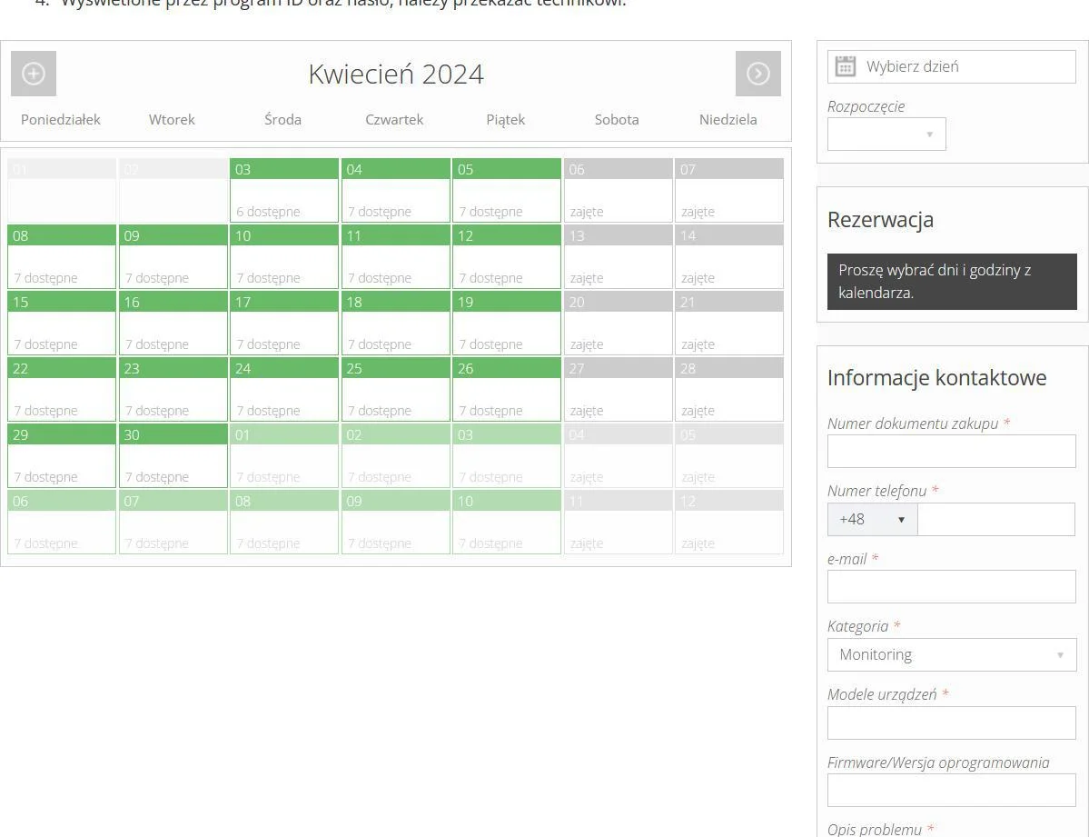Click the phone number input field
The image size is (1089, 837).
point(995,520)
